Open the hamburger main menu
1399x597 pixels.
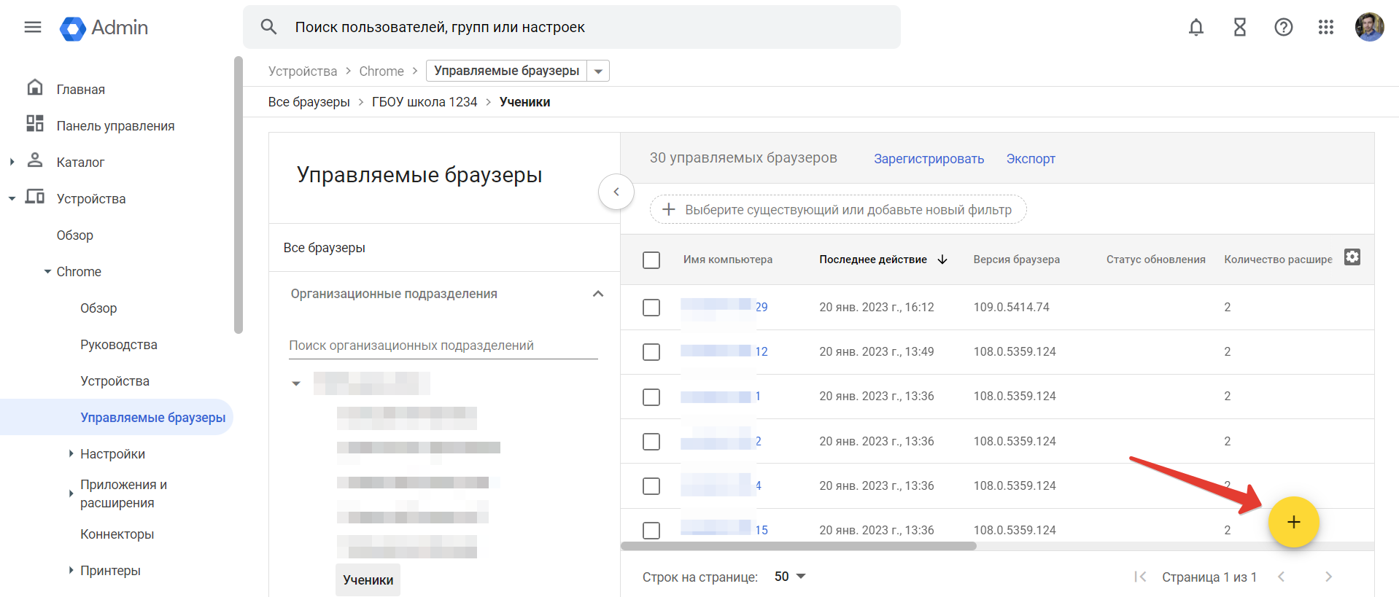[x=33, y=28]
